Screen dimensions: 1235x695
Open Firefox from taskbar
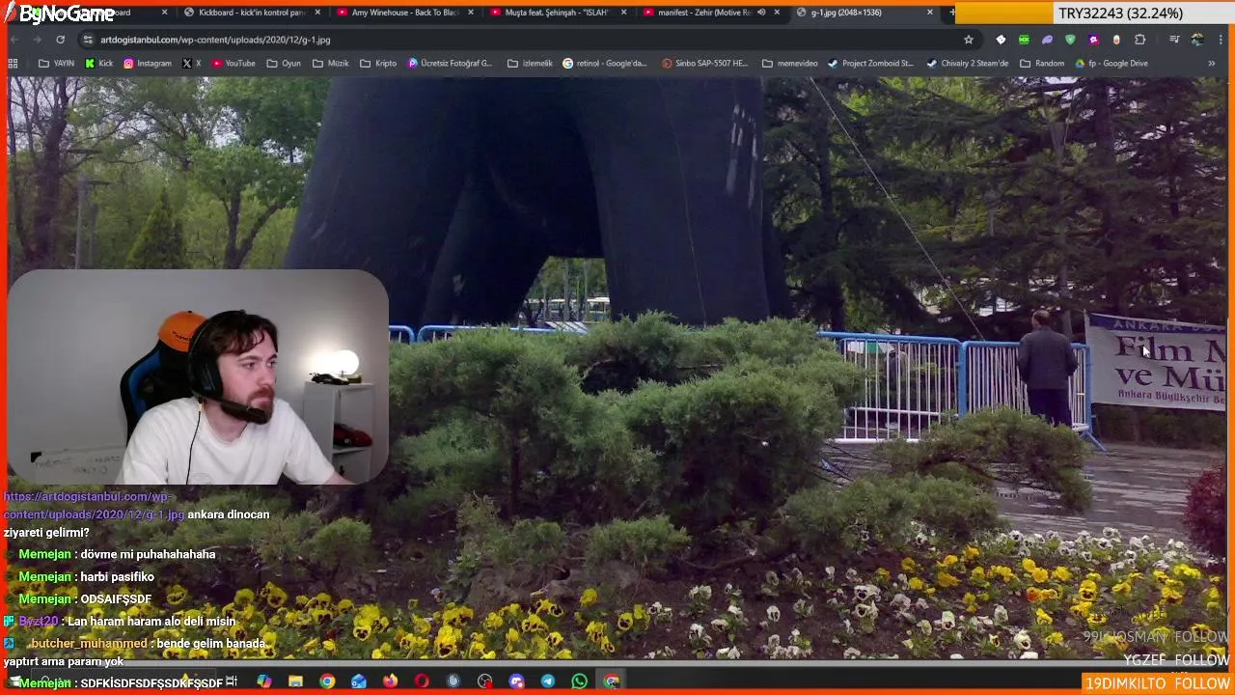click(390, 681)
